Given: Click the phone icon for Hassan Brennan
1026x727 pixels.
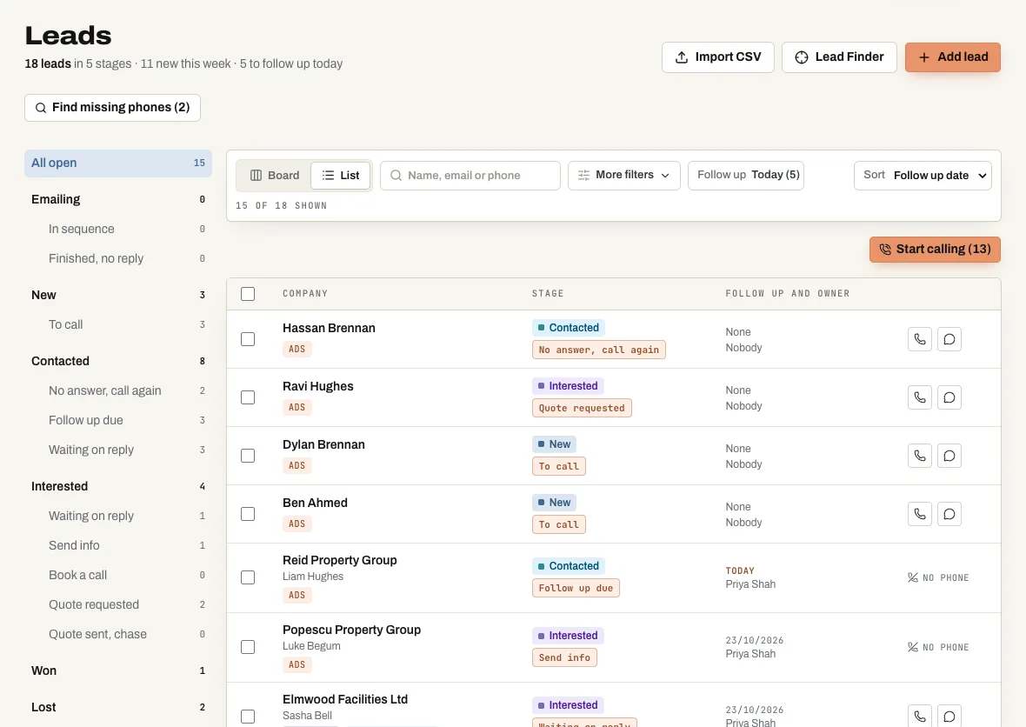Looking at the screenshot, I should point(919,339).
